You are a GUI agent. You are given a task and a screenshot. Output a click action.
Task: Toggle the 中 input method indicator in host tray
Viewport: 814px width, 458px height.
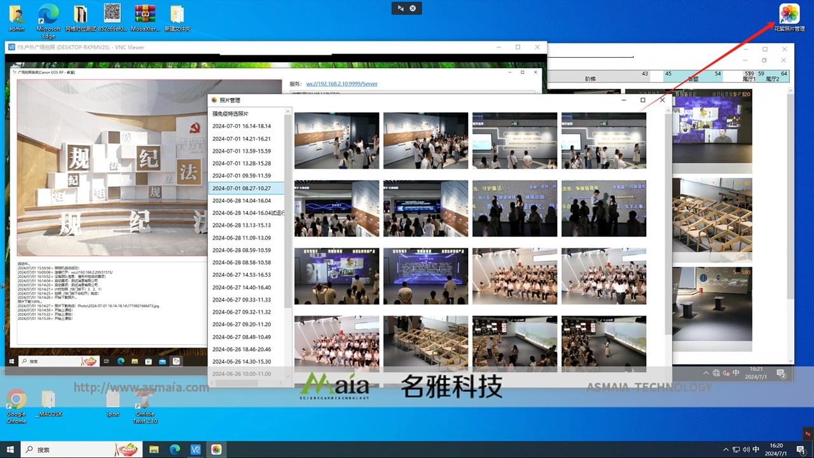click(x=756, y=450)
